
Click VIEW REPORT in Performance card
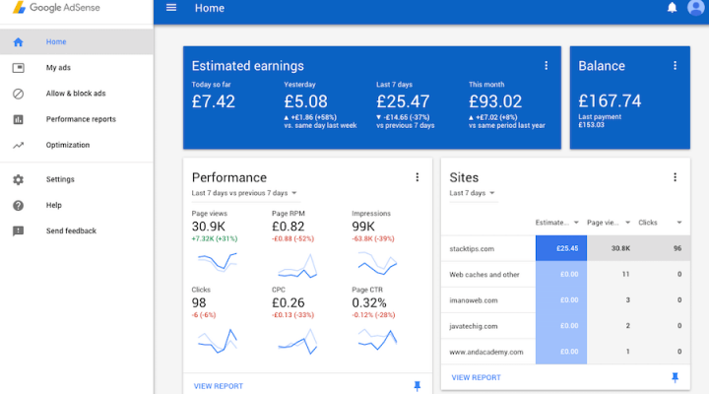(219, 386)
